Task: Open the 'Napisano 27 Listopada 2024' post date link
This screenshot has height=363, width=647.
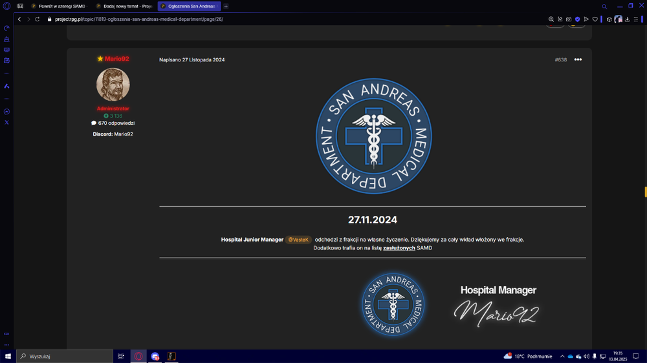Action: point(192,59)
